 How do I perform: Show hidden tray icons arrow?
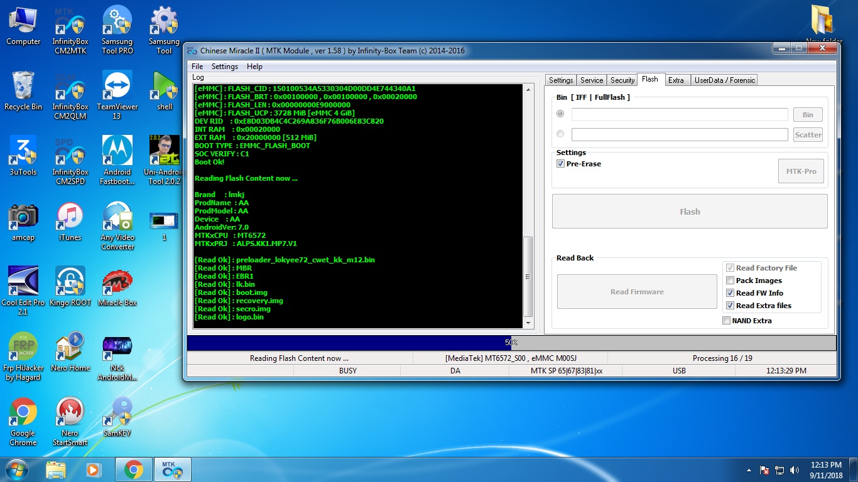pos(749,469)
